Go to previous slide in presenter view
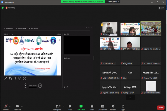Screen dimensions: 167x111 tap(26, 86)
